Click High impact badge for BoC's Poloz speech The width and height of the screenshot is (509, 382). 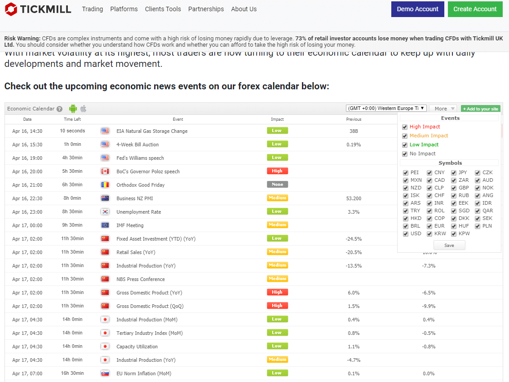point(277,171)
